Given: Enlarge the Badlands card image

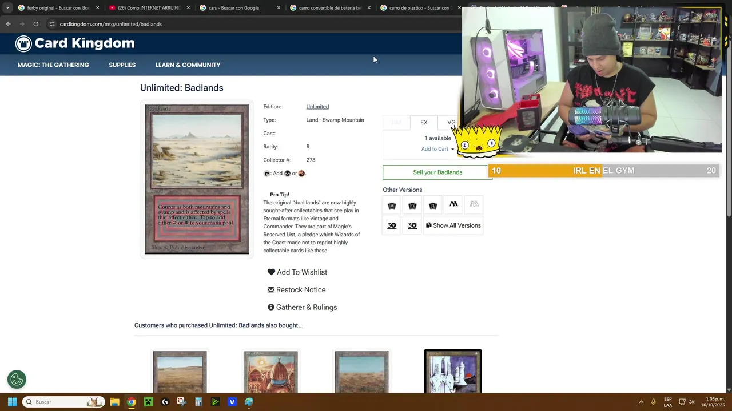Looking at the screenshot, I should 197,179.
